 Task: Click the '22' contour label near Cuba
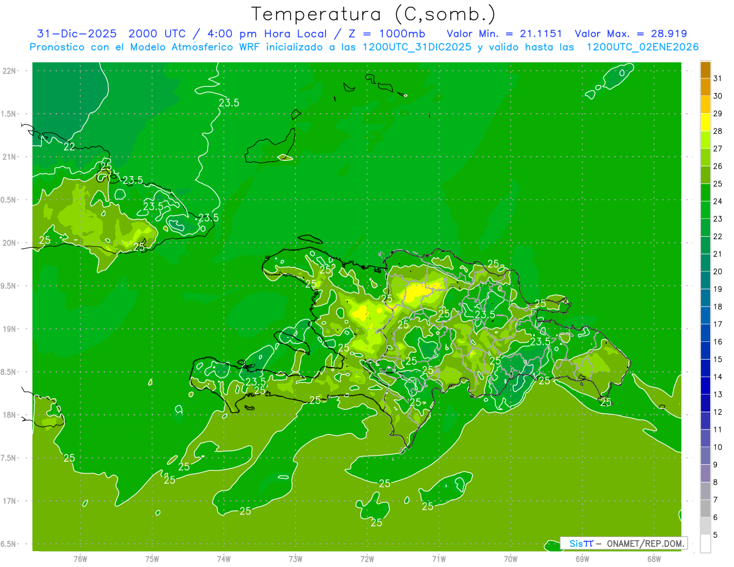click(69, 147)
